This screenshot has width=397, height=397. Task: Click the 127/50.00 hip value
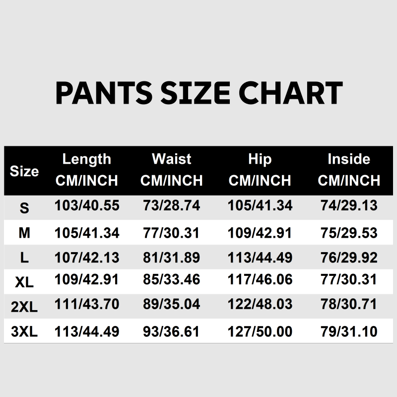(260, 331)
